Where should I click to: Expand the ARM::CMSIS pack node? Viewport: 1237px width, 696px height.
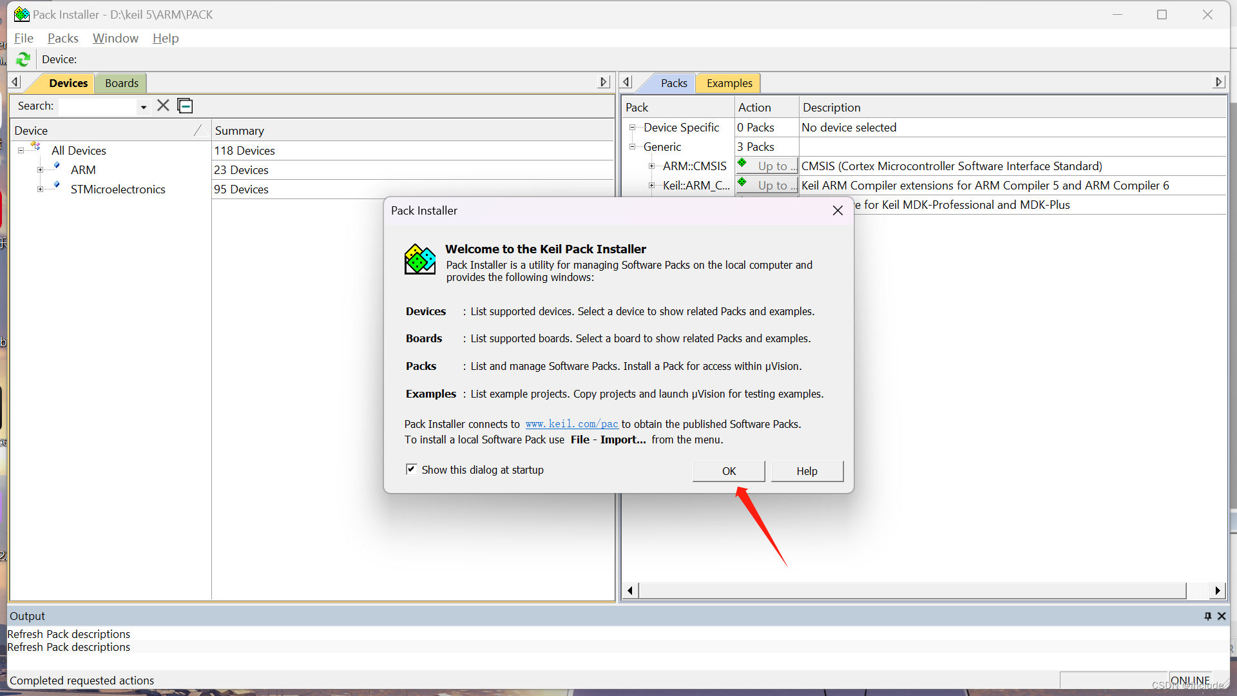point(651,166)
